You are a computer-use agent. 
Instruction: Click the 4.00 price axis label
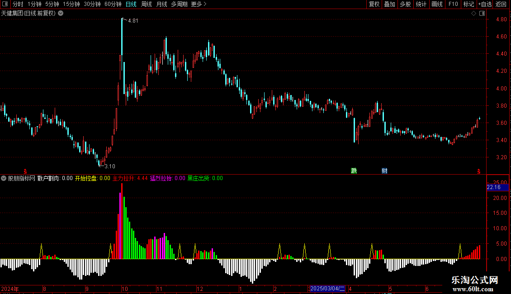501,88
